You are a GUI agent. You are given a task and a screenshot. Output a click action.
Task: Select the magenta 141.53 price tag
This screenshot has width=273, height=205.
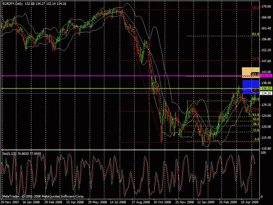click(x=266, y=76)
